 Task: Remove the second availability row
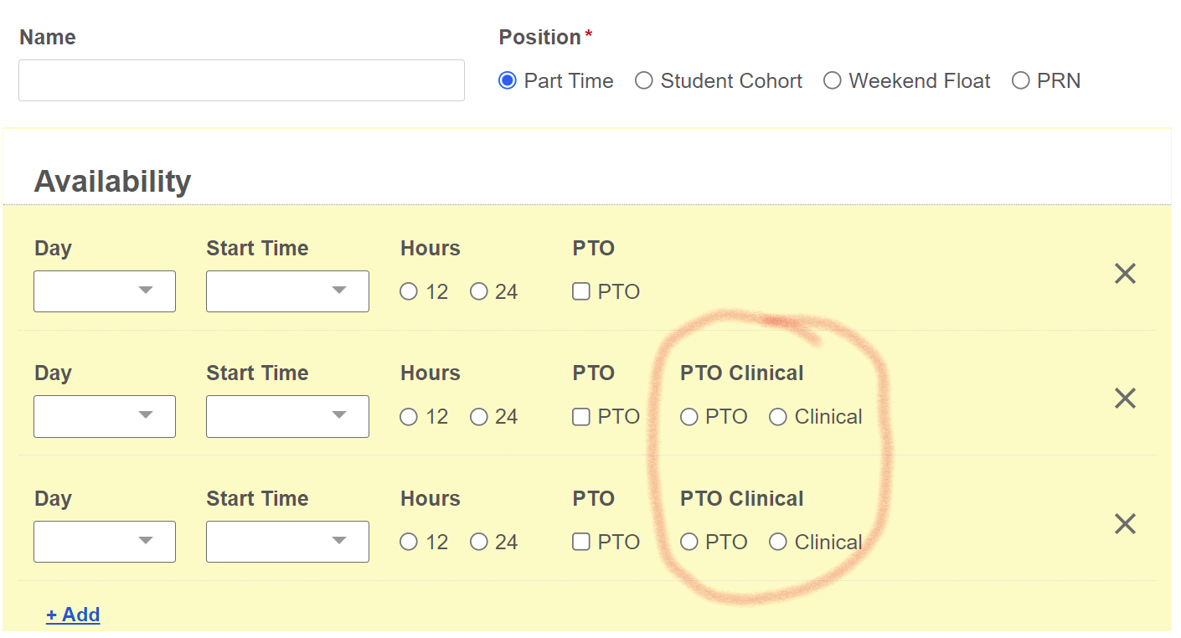coord(1125,399)
